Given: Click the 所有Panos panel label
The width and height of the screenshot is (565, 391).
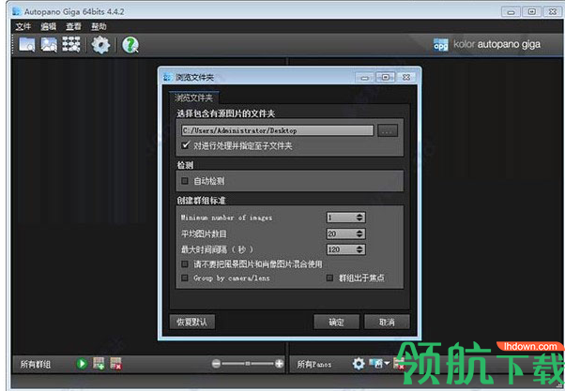Looking at the screenshot, I should click(314, 364).
